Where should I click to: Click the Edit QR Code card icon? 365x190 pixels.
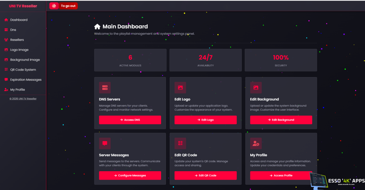tap(180, 143)
